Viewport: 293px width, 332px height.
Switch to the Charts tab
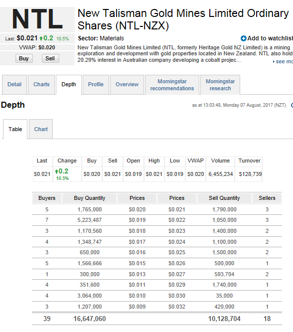(x=41, y=84)
